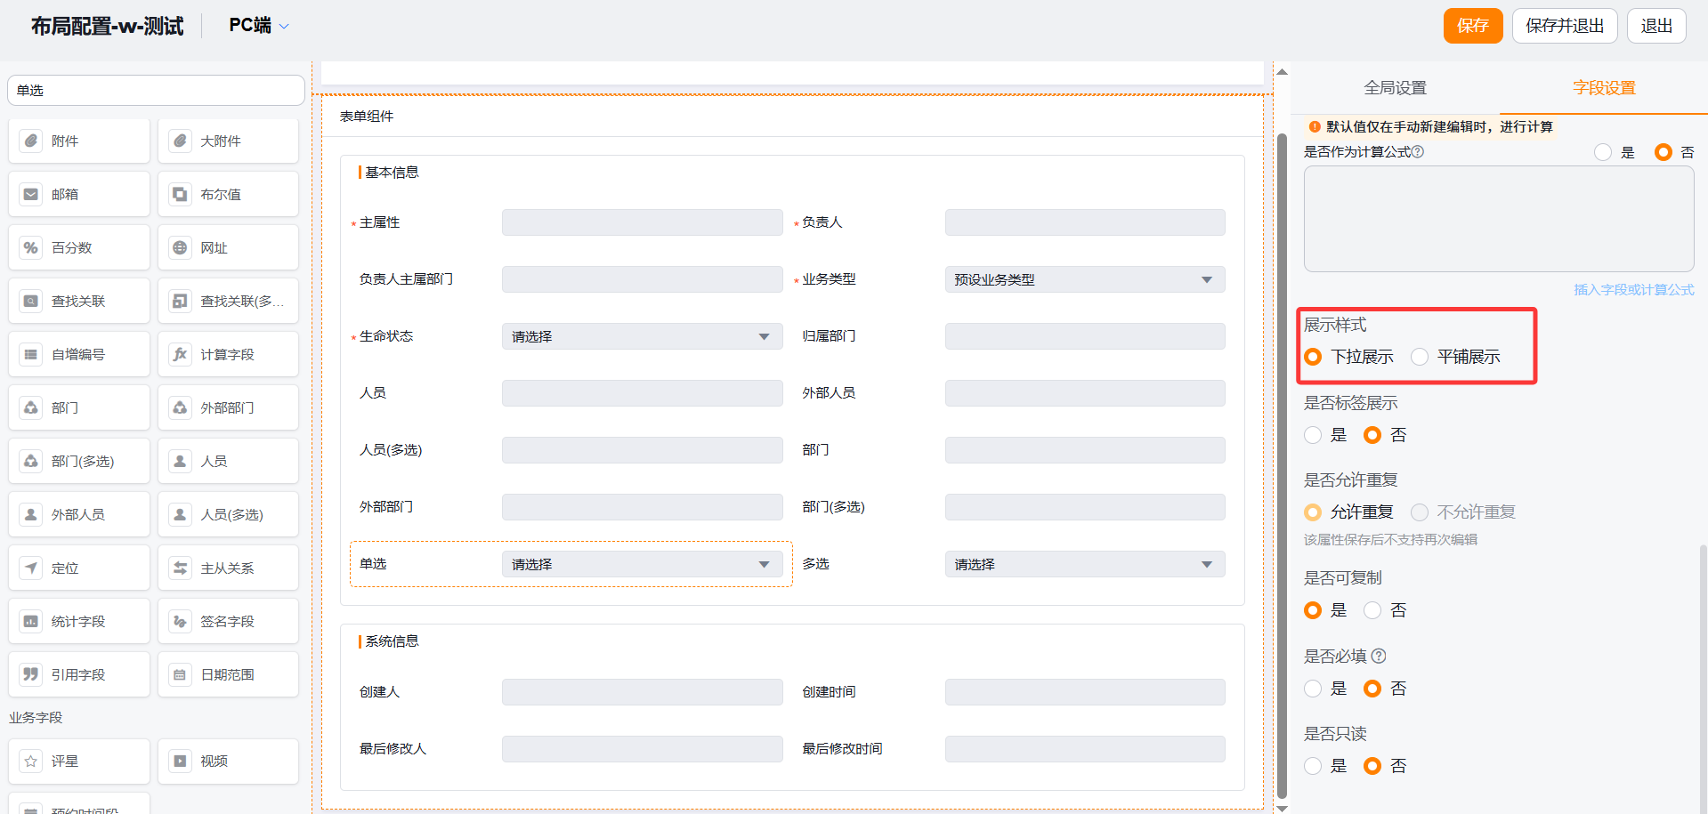Select the 百分数 percent icon

pyautogui.click(x=31, y=247)
